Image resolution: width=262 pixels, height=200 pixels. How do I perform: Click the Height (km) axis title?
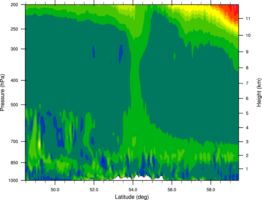click(x=259, y=93)
